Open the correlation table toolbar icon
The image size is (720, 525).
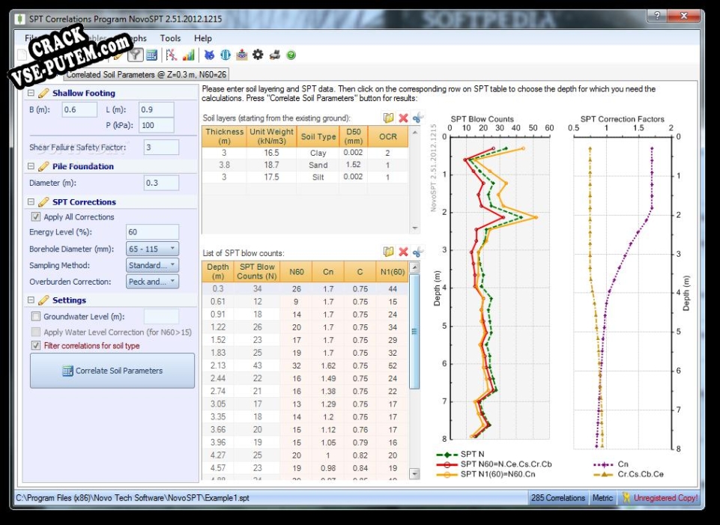tap(151, 55)
